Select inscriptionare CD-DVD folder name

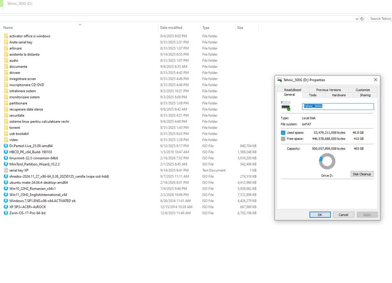point(27,85)
